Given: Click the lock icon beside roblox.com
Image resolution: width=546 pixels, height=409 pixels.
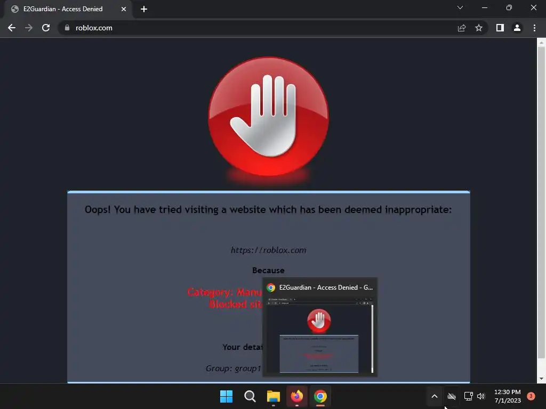Looking at the screenshot, I should (67, 28).
